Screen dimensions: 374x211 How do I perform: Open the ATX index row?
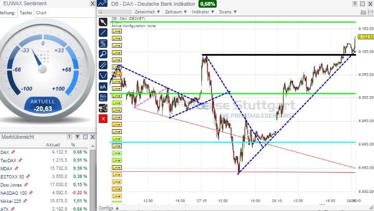click(44, 209)
